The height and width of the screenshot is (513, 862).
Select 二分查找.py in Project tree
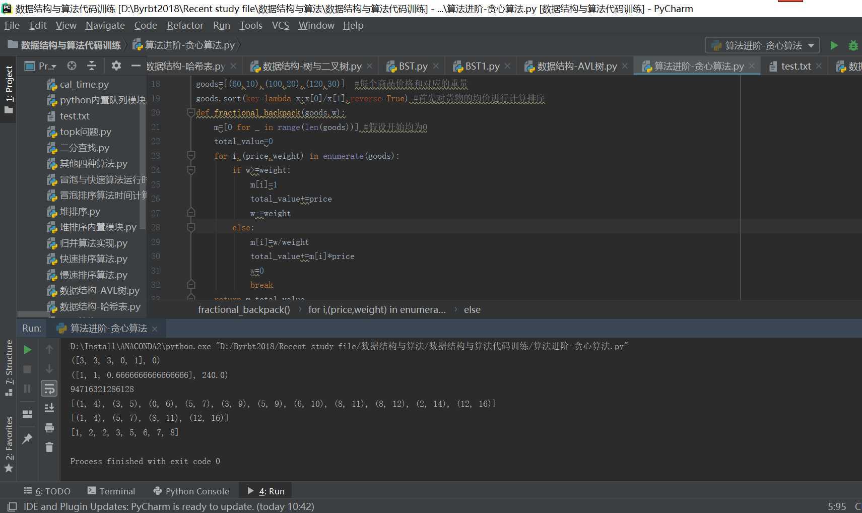click(78, 148)
